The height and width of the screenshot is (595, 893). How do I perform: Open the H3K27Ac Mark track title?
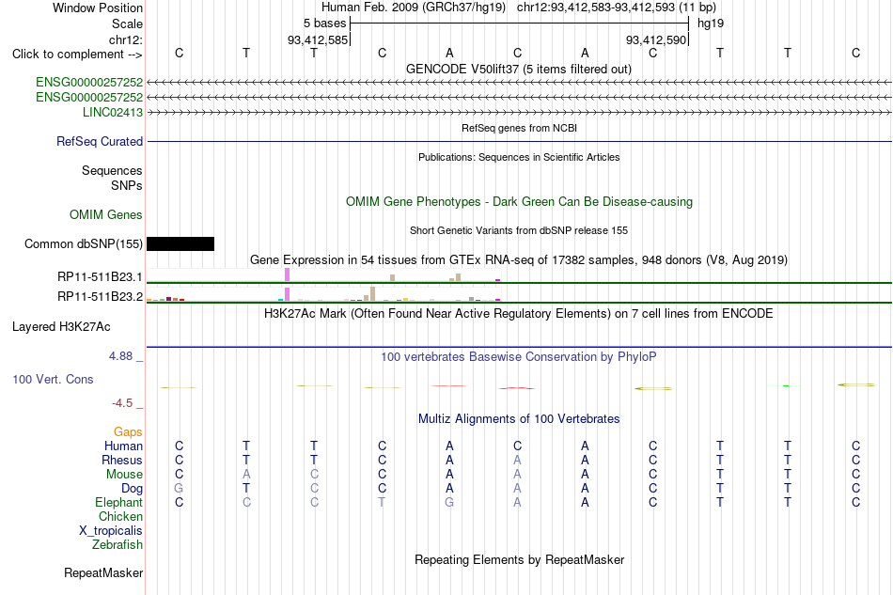[518, 313]
